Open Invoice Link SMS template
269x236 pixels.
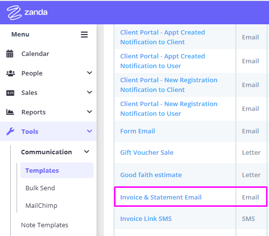[146, 218]
